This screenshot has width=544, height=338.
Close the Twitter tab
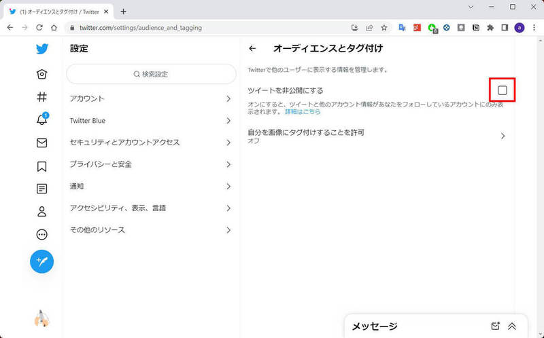106,12
